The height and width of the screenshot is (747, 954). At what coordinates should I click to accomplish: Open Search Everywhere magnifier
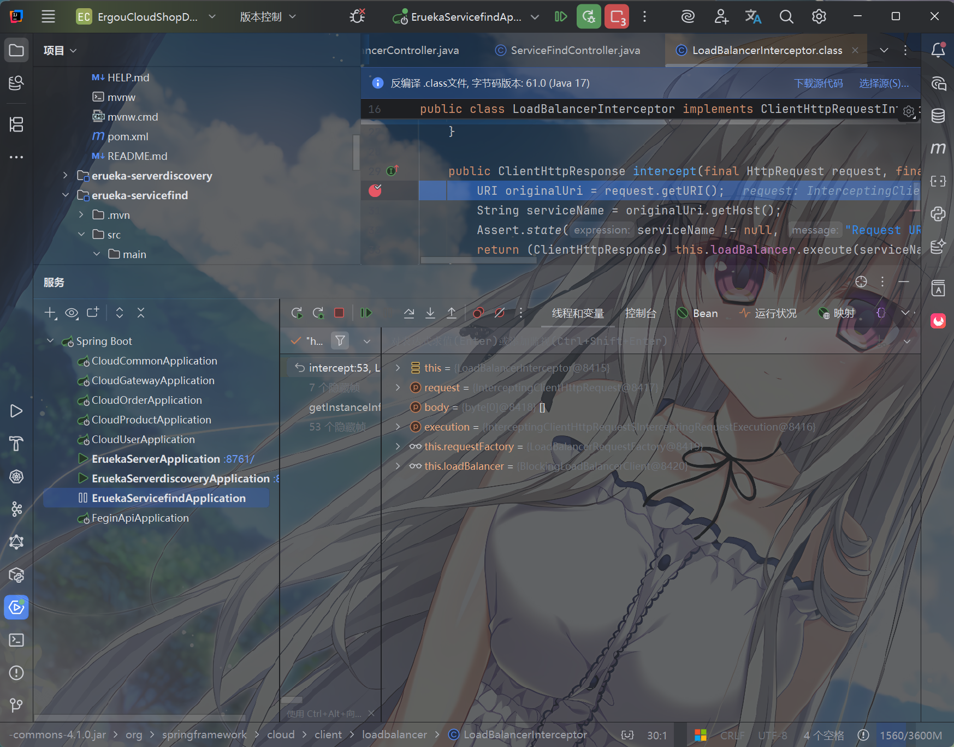[x=786, y=16]
